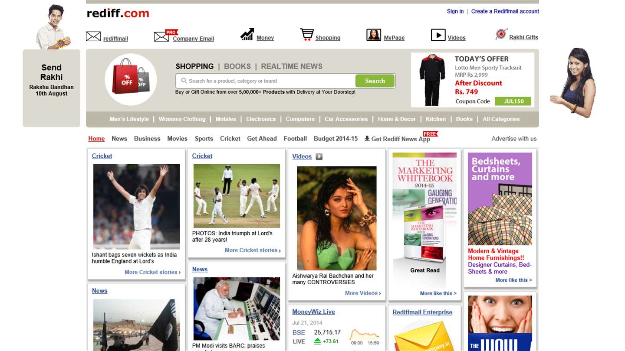Open the Rakhi Gifts link

[523, 37]
